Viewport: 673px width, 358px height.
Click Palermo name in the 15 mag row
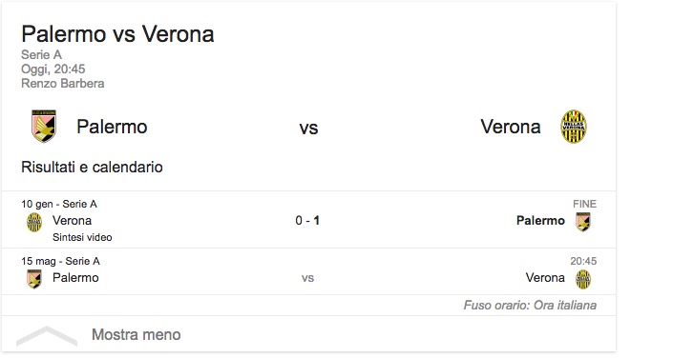pyautogui.click(x=75, y=277)
